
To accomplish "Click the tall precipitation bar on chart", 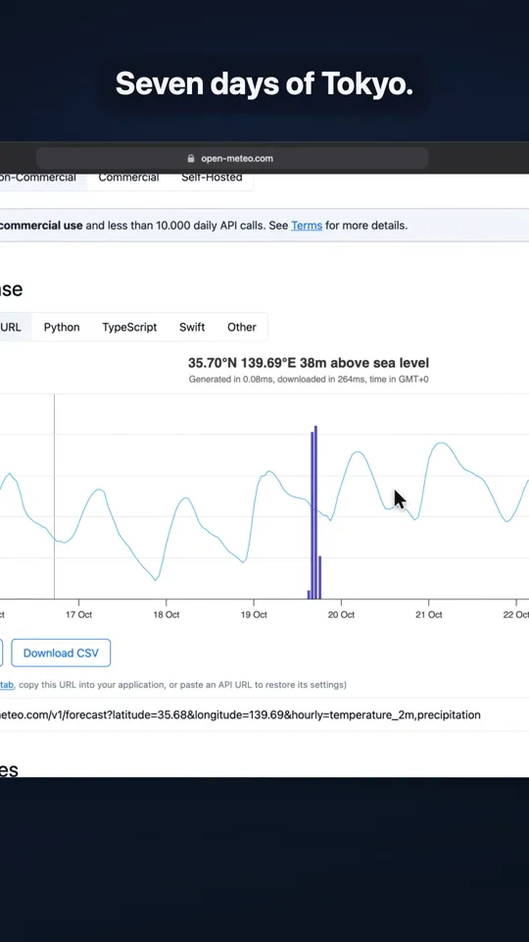I will pyautogui.click(x=315, y=512).
